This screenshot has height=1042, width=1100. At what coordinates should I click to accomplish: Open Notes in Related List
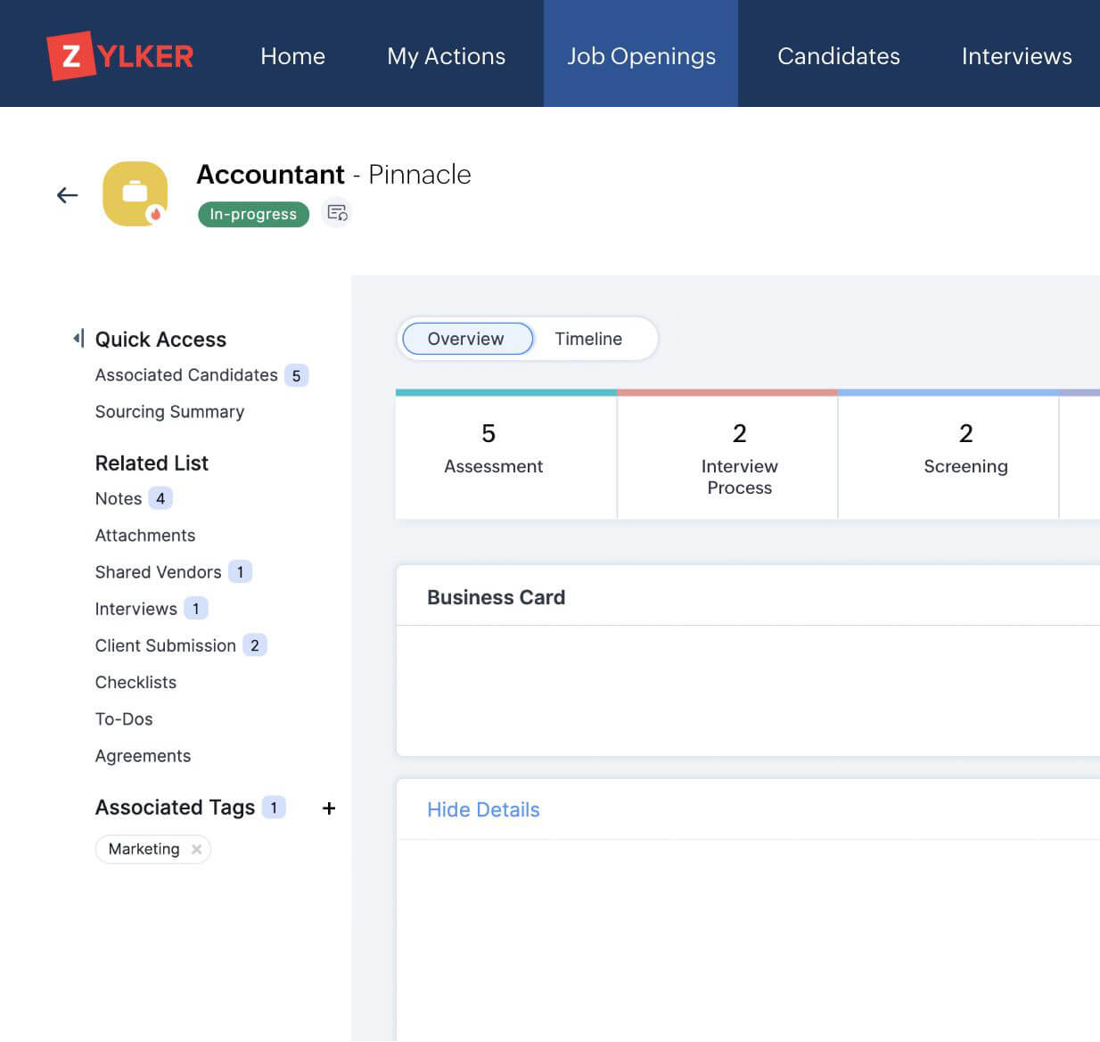[x=119, y=498]
